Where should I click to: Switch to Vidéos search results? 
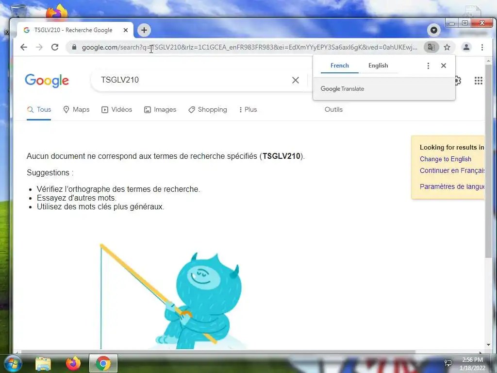(x=116, y=110)
